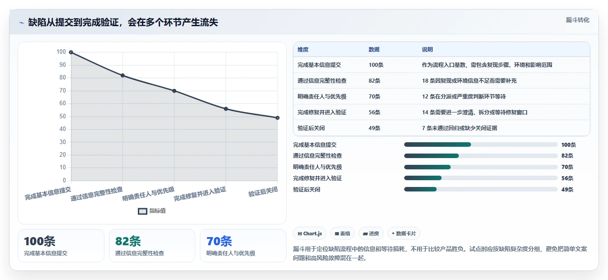The image size is (608, 280).
Task: Click the 明确责任人与优先级 progress bar
Action: click(x=481, y=167)
